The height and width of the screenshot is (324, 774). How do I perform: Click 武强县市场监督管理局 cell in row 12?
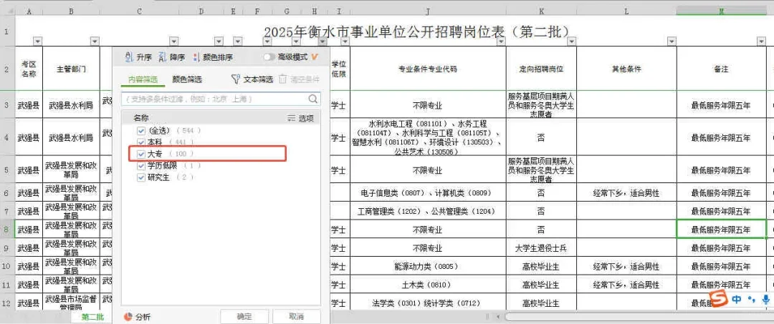point(71,303)
